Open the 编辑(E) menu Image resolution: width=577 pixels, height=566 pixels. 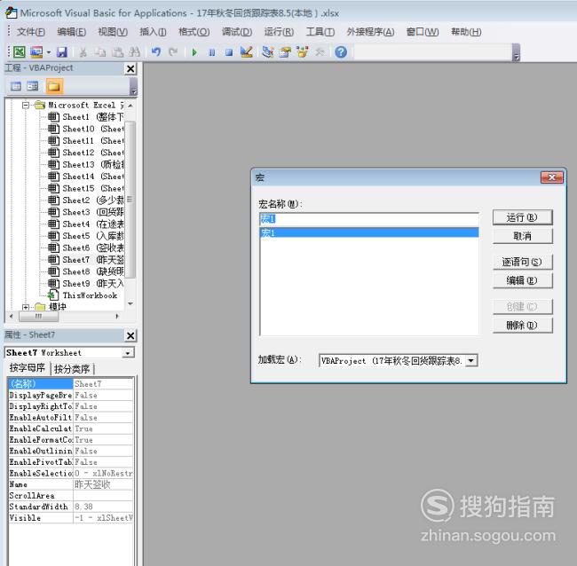[x=71, y=32]
